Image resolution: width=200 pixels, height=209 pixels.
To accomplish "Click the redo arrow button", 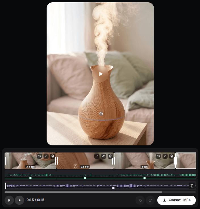I will [x=150, y=200].
